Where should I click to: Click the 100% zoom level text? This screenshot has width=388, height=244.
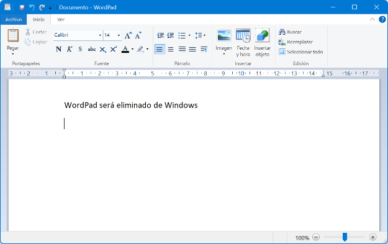302,238
